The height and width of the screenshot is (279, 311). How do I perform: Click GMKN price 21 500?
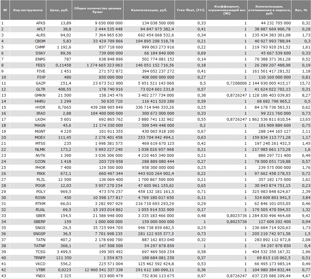coord(65,95)
